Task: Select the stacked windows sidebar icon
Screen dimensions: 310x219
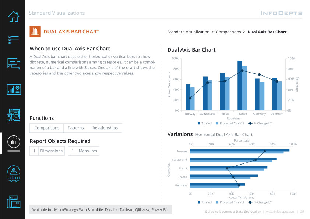Action: click(x=14, y=202)
